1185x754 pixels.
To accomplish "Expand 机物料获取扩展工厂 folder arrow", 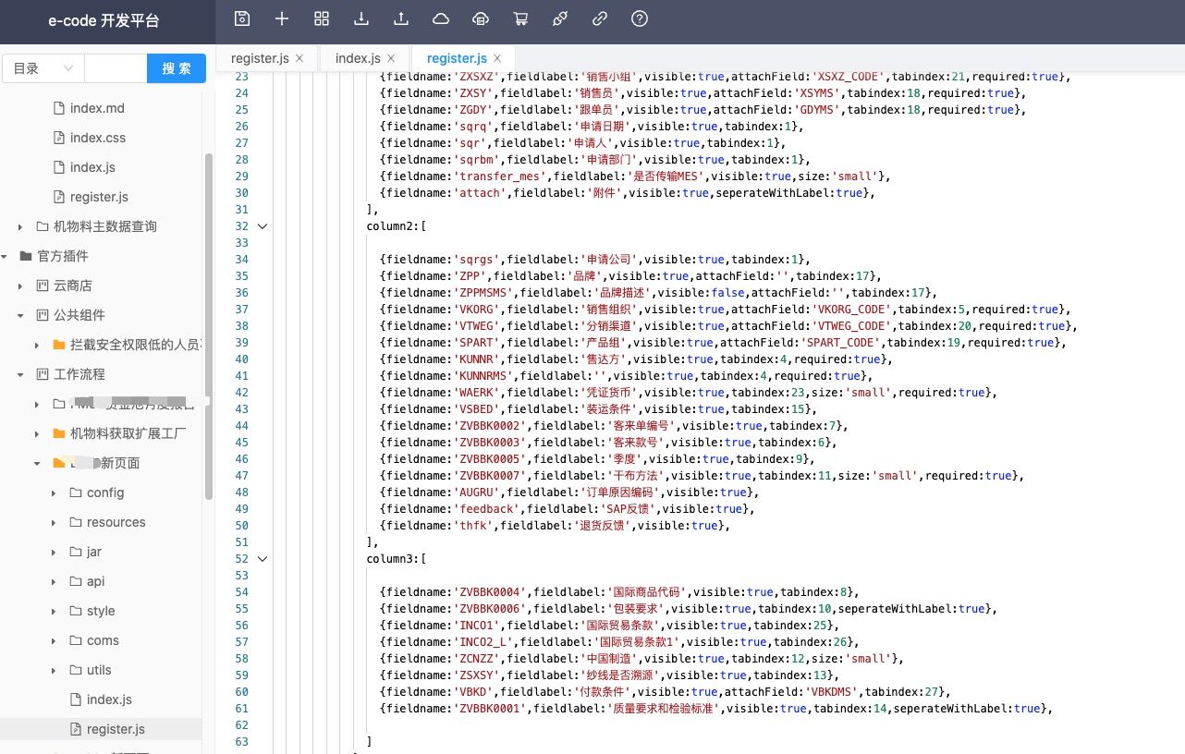I will pyautogui.click(x=37, y=433).
